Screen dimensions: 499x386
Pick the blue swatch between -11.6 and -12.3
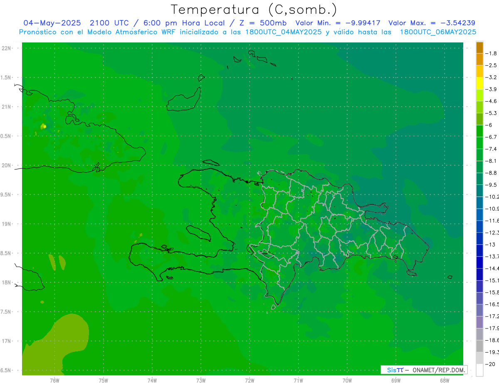click(x=480, y=227)
